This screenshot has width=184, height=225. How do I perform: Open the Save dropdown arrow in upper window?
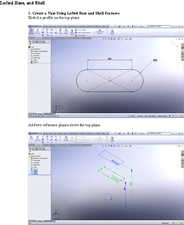tap(122, 27)
